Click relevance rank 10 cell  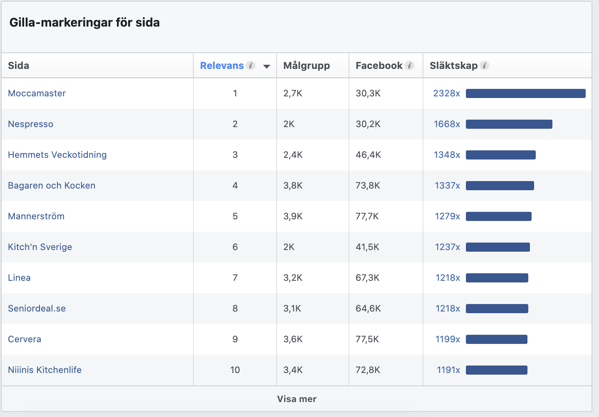[x=235, y=370]
